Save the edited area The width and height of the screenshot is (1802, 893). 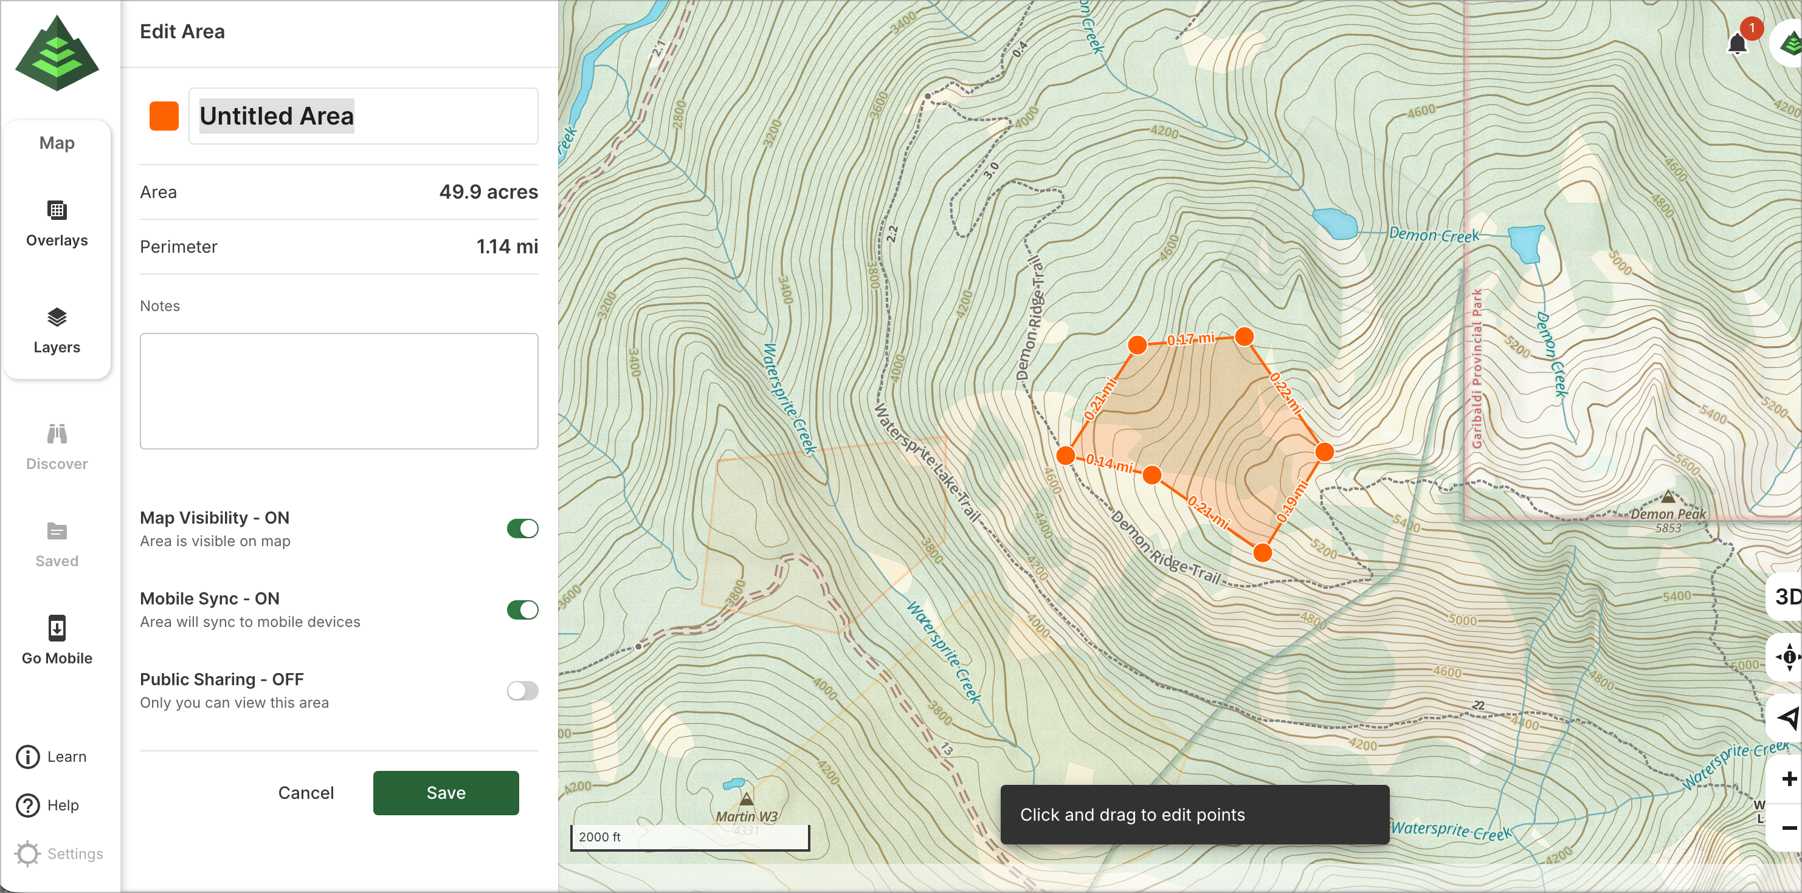[x=446, y=792]
